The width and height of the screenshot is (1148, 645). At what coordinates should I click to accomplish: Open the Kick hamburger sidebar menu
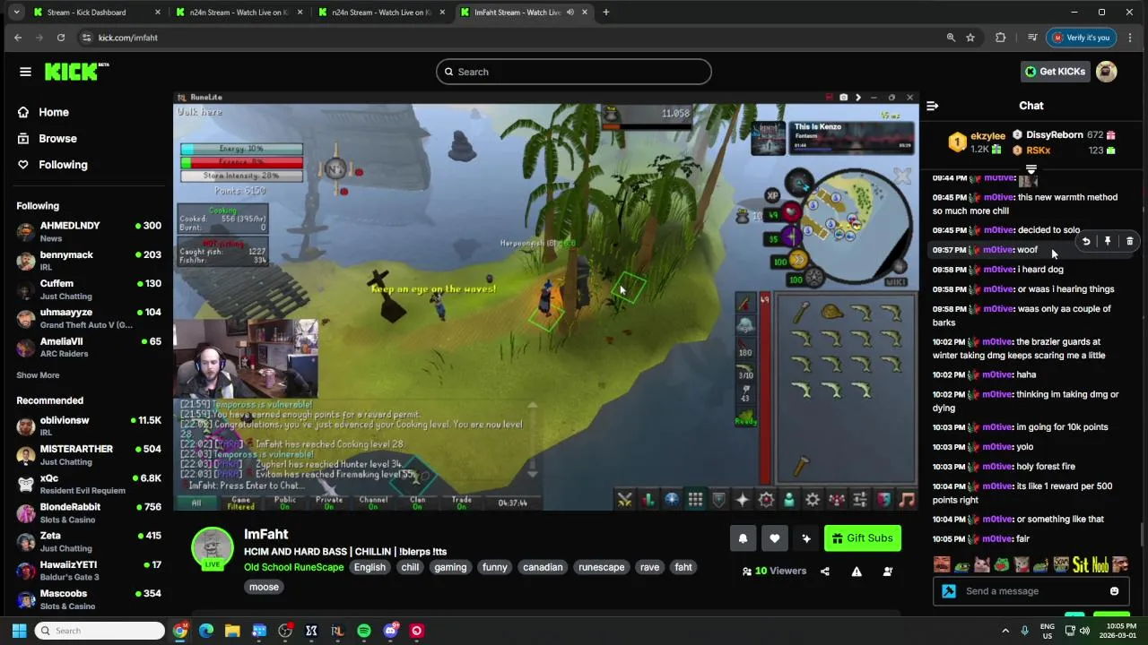click(25, 72)
